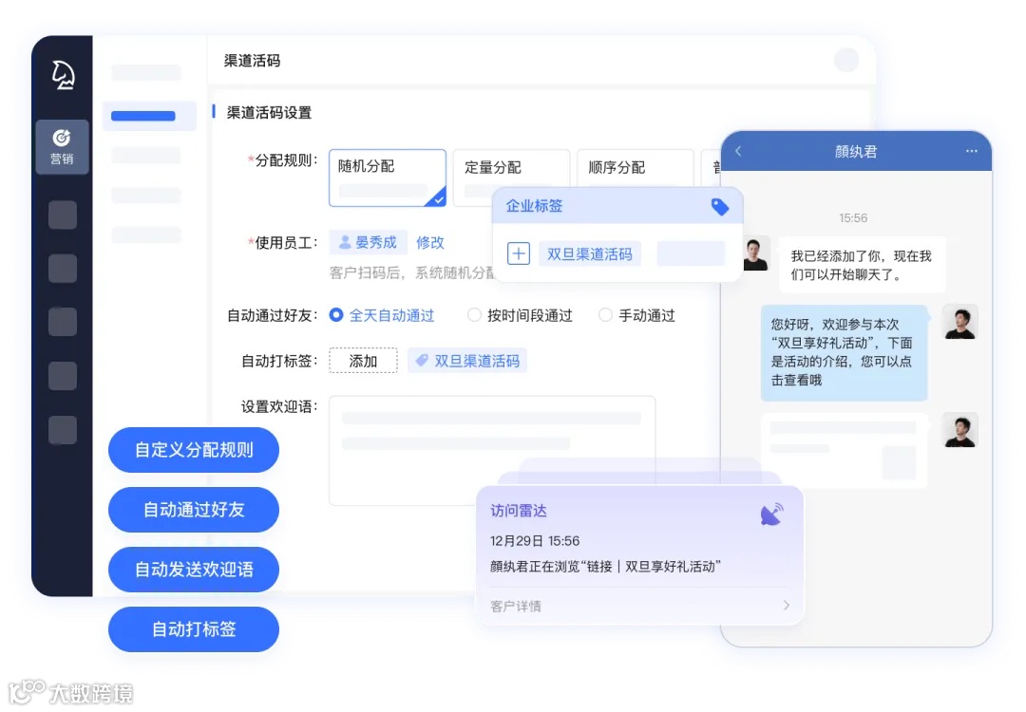Expand 客户详情 using its chevron arrow
Screen dimensions: 1026x712
(785, 605)
